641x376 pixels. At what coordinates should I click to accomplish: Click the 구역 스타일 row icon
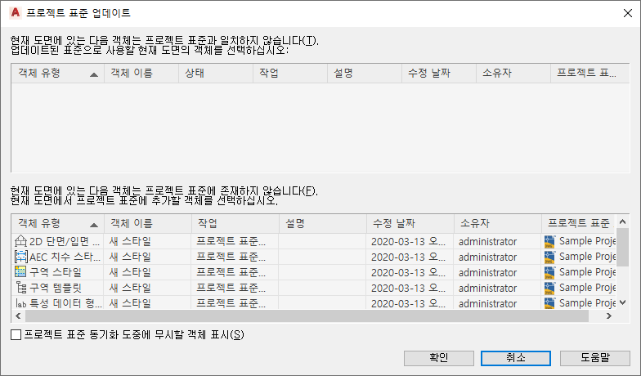[20, 271]
